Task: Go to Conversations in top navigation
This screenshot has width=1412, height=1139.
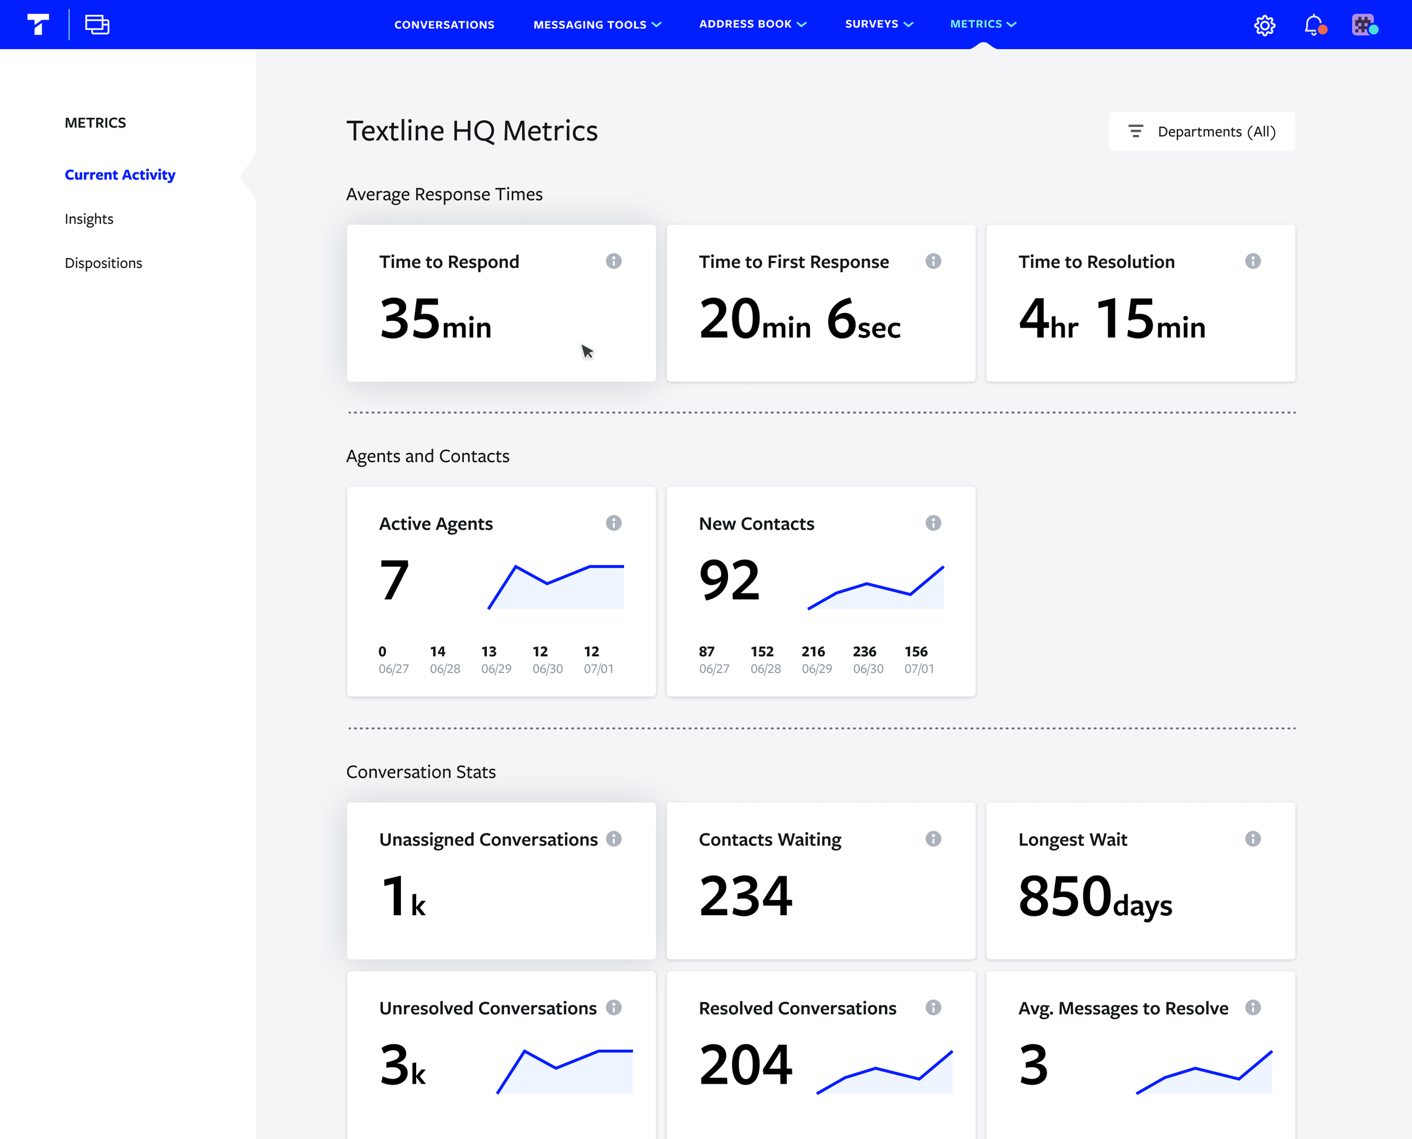Action: tap(444, 24)
